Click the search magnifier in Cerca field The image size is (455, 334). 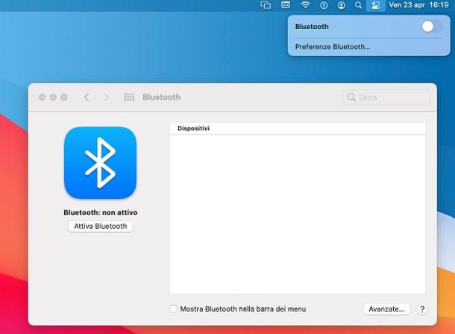click(351, 97)
